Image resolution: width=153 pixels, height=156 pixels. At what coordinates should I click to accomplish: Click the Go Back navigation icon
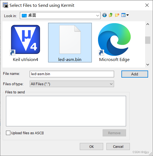(105, 15)
